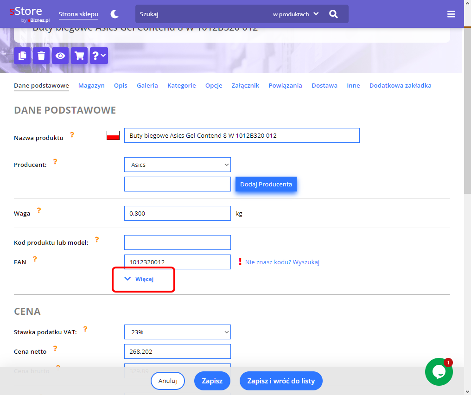Click the red exclamation mark by EAN
Viewport: 471px width, 395px height.
click(x=240, y=261)
